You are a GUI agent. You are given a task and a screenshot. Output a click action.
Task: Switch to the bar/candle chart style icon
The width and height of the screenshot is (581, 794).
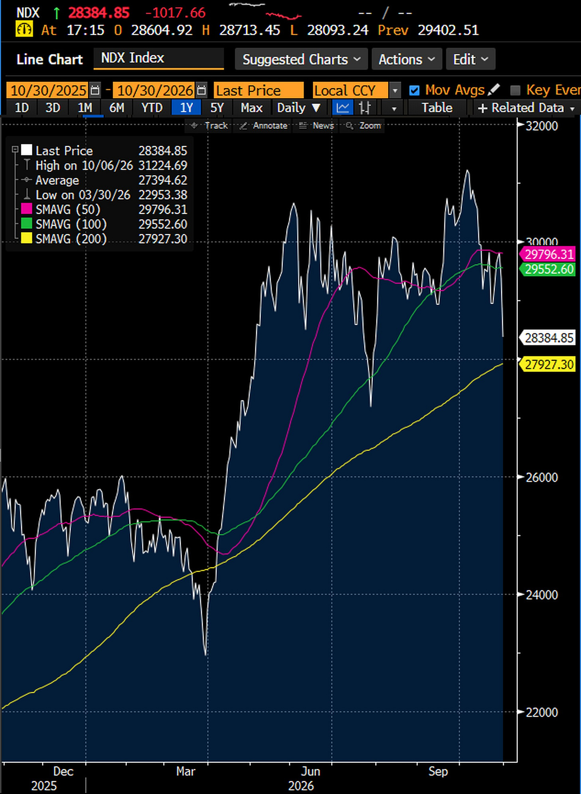[365, 108]
